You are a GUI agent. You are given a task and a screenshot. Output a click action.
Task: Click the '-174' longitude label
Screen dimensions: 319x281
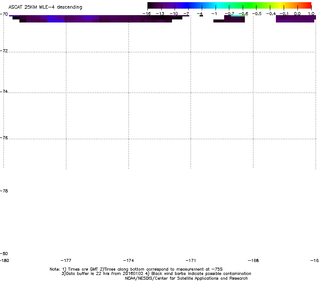(128, 260)
